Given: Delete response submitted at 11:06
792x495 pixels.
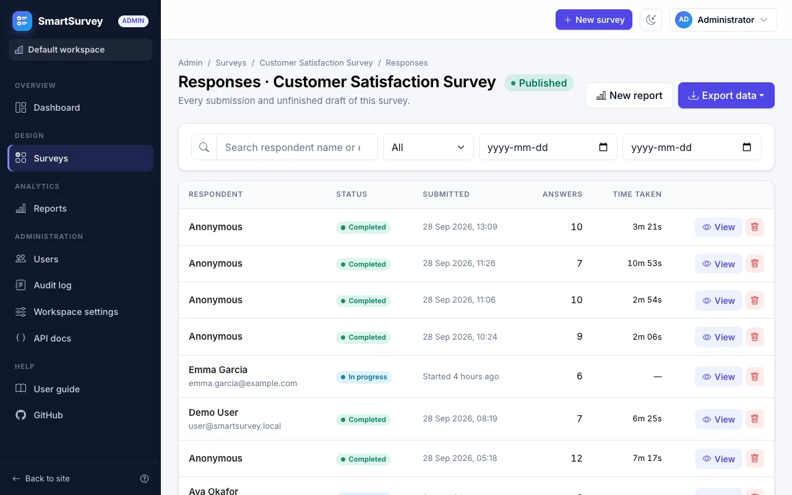Looking at the screenshot, I should tap(755, 300).
